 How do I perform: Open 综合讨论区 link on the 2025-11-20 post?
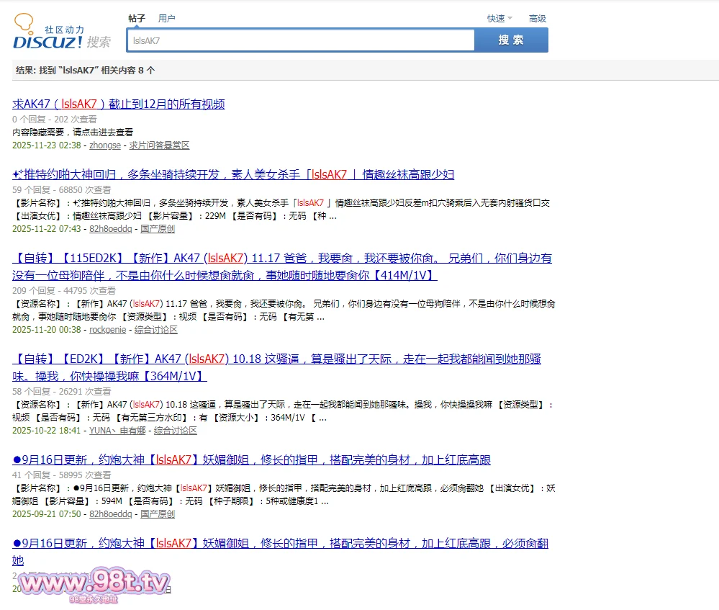pos(156,330)
